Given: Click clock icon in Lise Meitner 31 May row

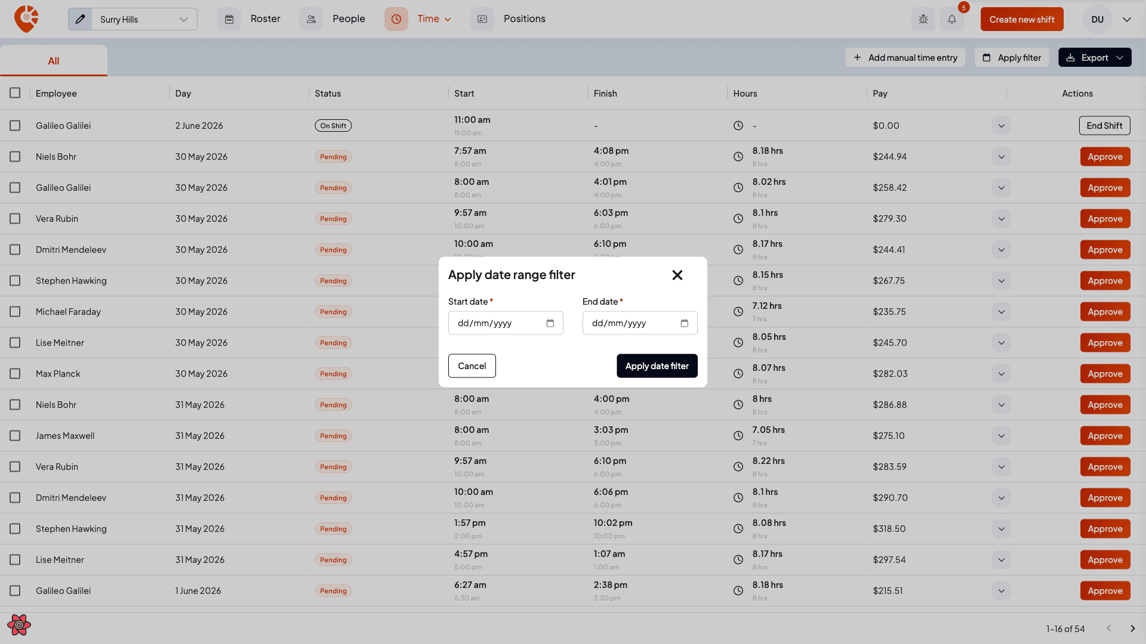Looking at the screenshot, I should (738, 560).
